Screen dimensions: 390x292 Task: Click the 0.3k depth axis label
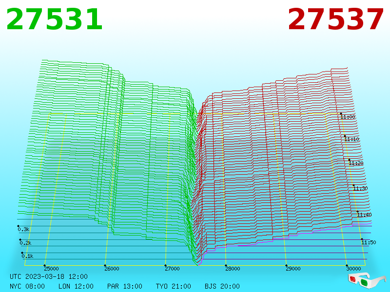[23, 229]
